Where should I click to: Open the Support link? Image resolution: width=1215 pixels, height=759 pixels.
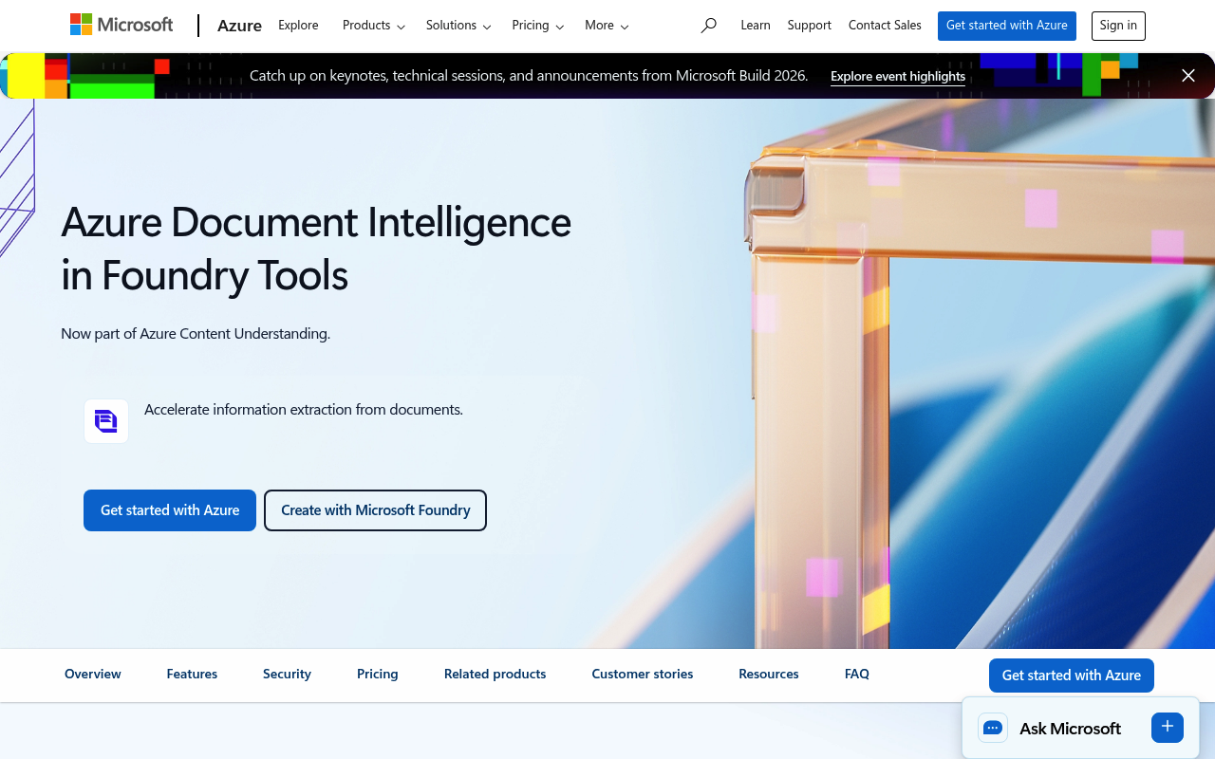(810, 26)
